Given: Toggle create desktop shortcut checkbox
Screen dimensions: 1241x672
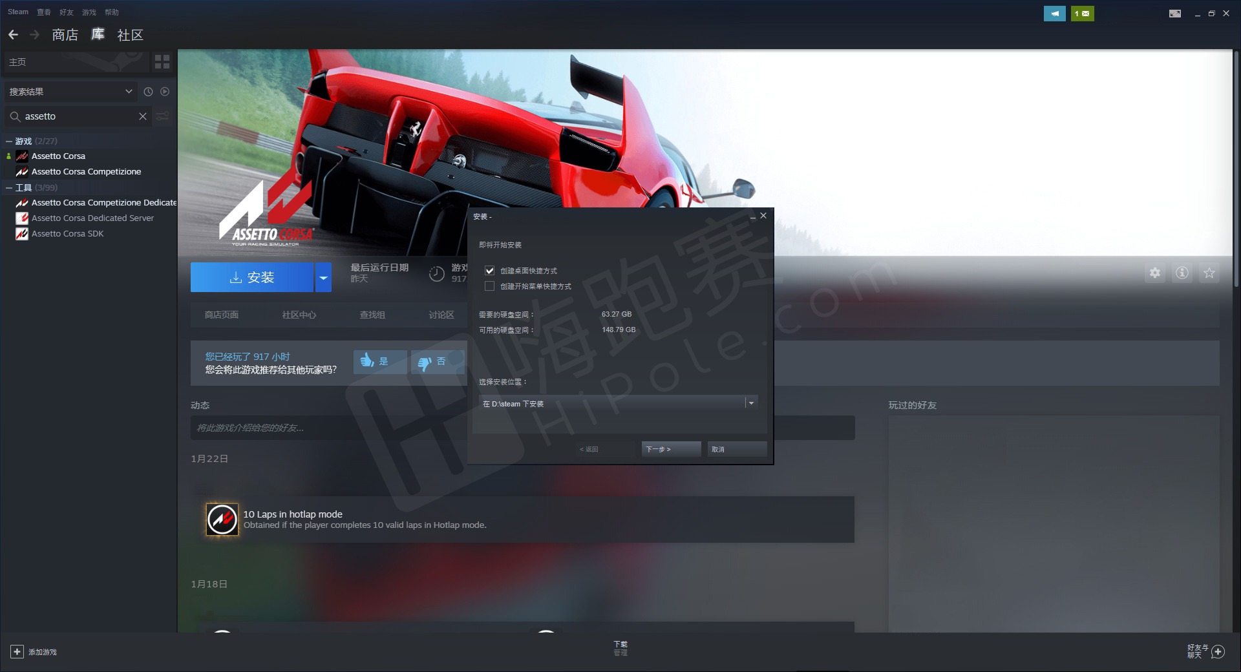Looking at the screenshot, I should click(489, 271).
